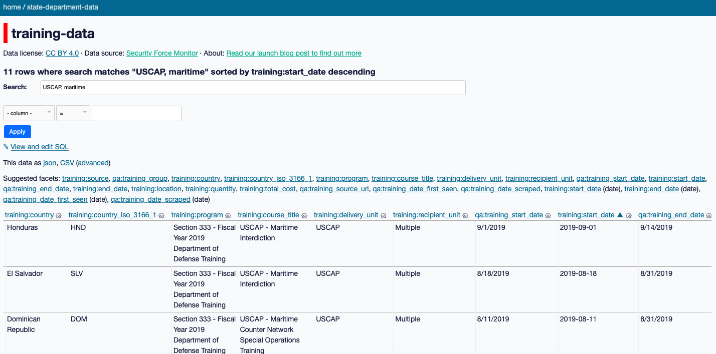The image size is (716, 354).
Task: Sort by qa:training_end_date column header
Action: click(671, 215)
